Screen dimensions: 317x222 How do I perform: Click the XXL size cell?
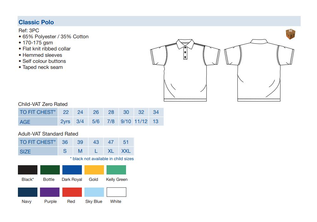tap(126, 151)
